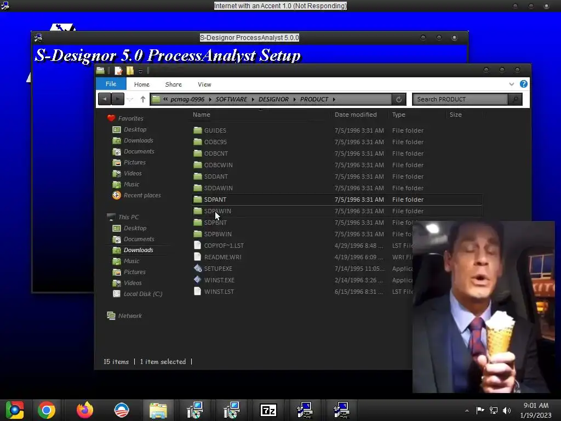The image size is (561, 421).
Task: Expand the arrow after PRODUCT in address bar
Action: [334, 99]
